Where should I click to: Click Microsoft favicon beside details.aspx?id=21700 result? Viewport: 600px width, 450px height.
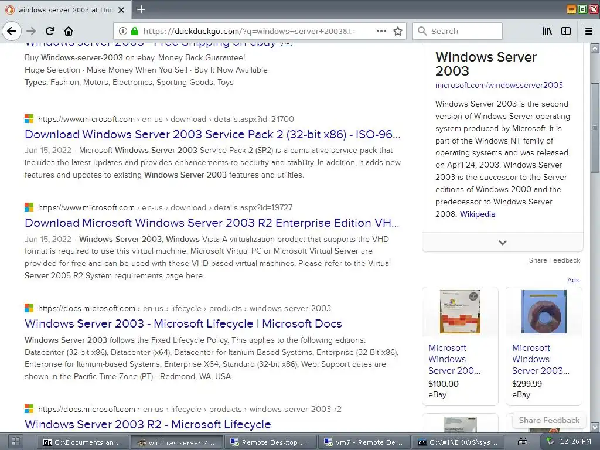pyautogui.click(x=29, y=118)
